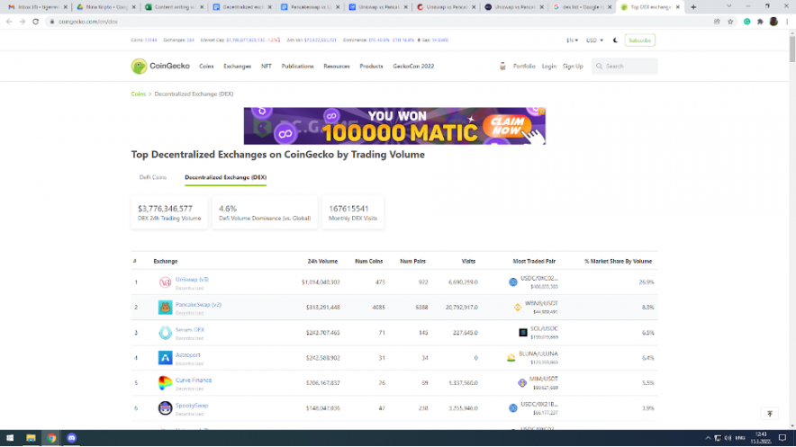The image size is (796, 447).
Task: Open the Exchanges navigation menu
Action: [x=237, y=66]
